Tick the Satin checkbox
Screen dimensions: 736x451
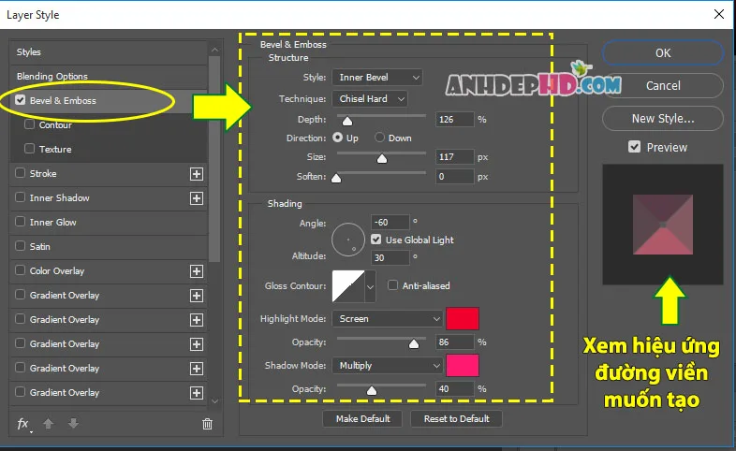[x=21, y=246]
